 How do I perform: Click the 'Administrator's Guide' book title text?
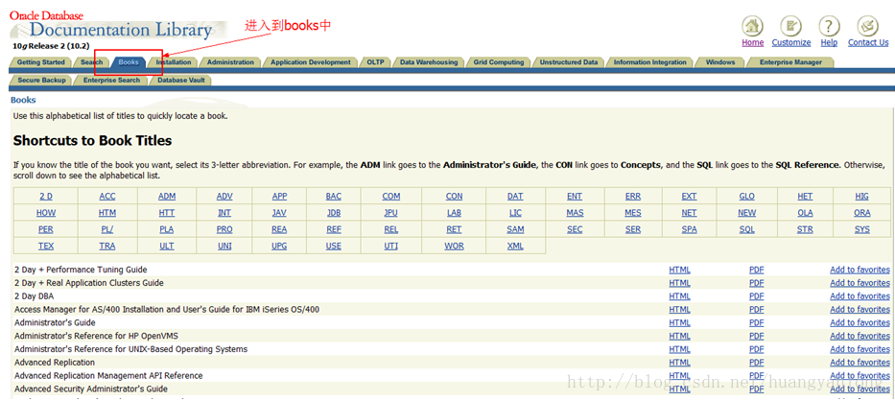click(x=55, y=322)
